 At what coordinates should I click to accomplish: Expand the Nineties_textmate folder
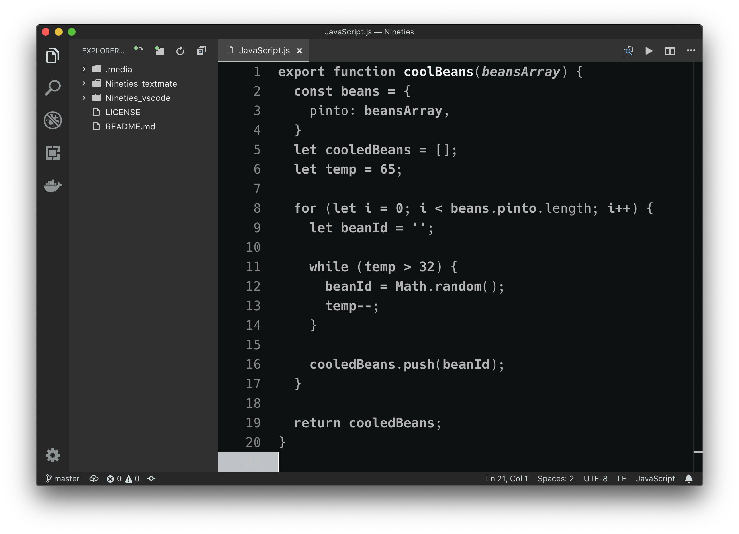click(141, 84)
